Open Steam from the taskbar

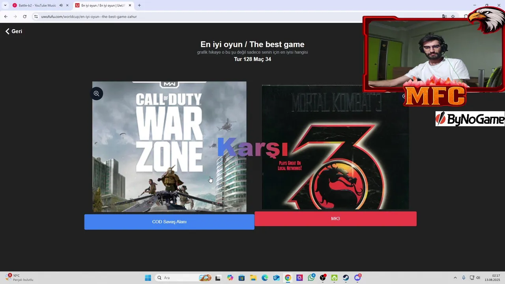click(x=346, y=278)
